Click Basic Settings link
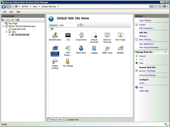 146,40
